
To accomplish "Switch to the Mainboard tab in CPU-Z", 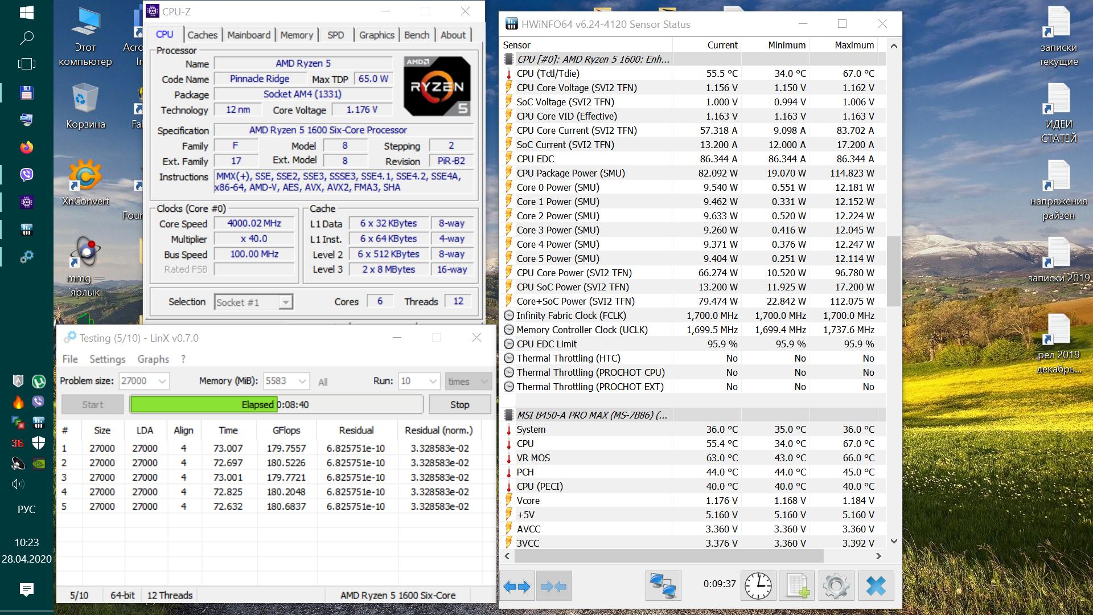I will tap(249, 35).
